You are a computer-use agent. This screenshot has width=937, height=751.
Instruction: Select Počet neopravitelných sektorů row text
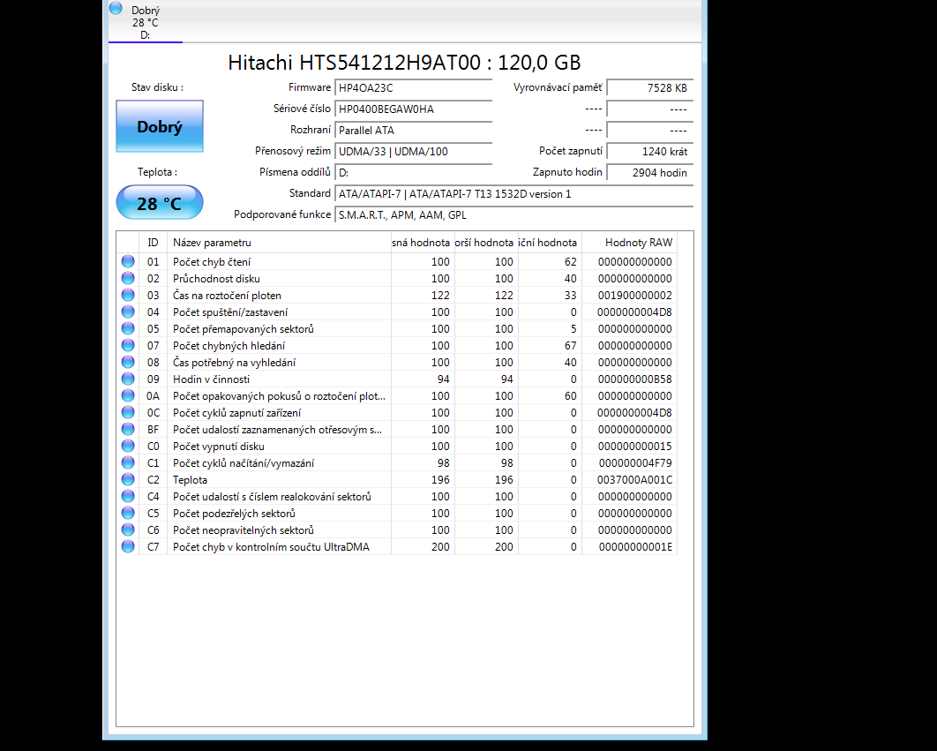click(x=244, y=529)
